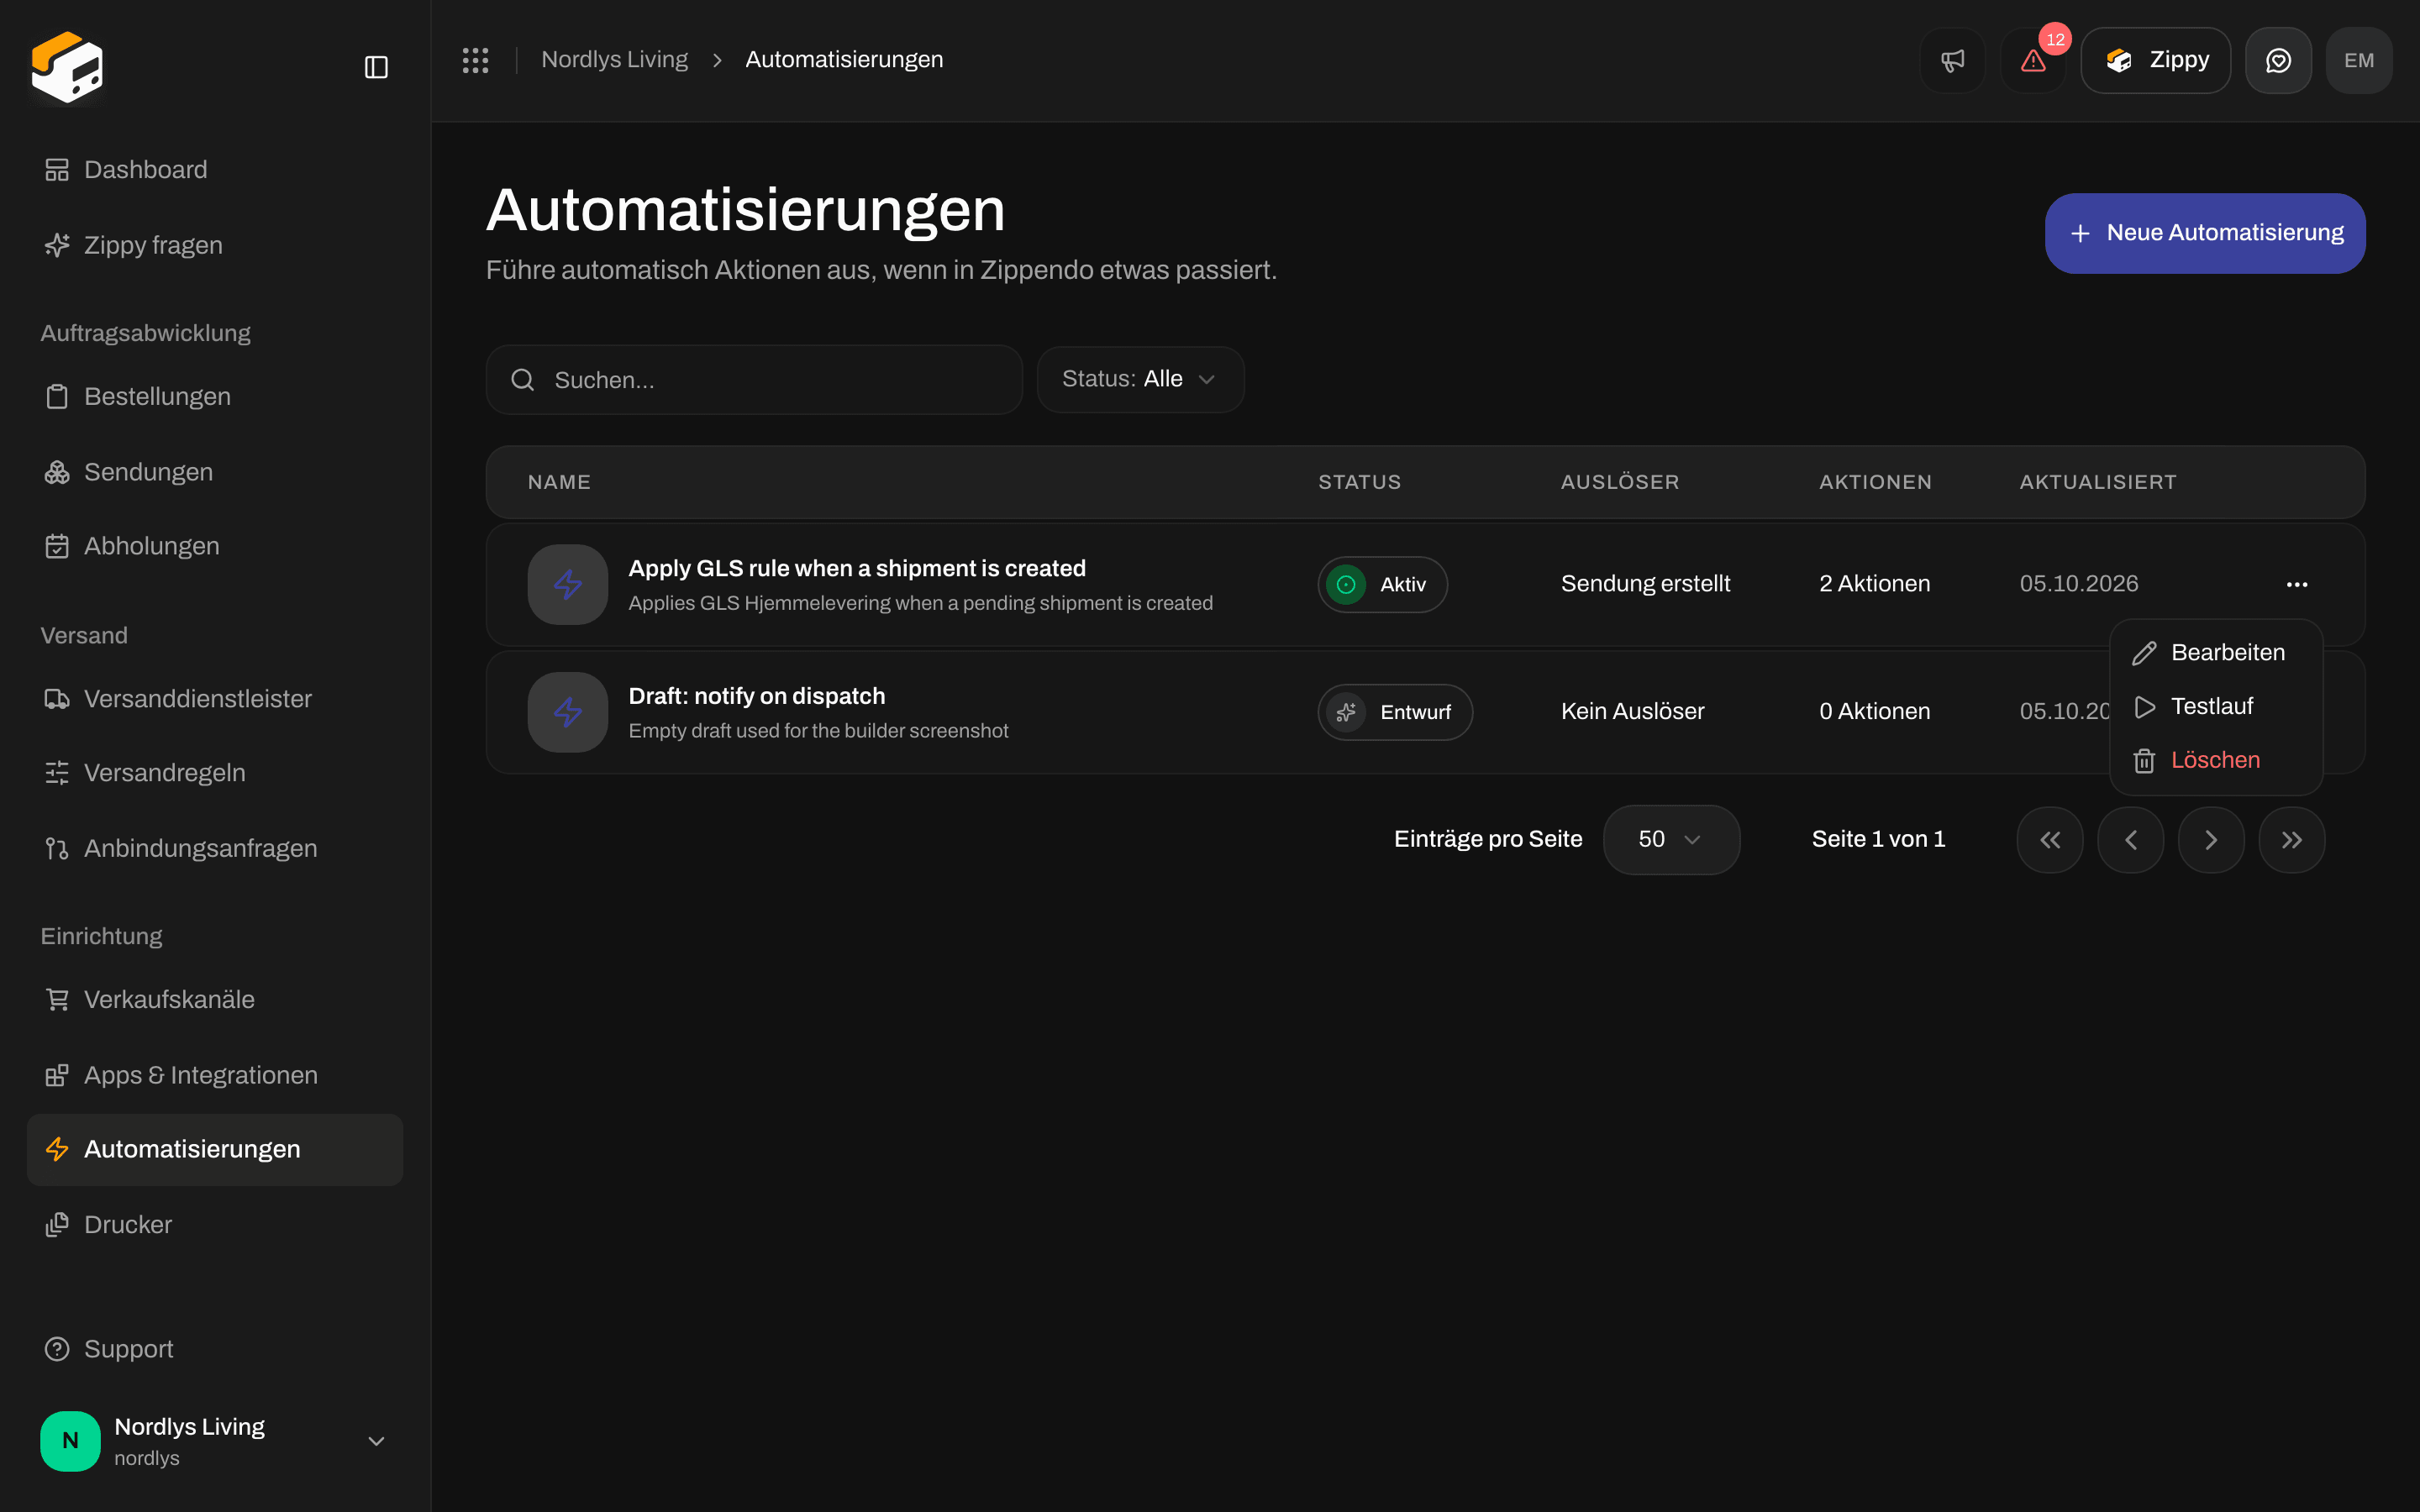
Task: Open three-dot menu for Apply GLS rule
Action: 2297,584
